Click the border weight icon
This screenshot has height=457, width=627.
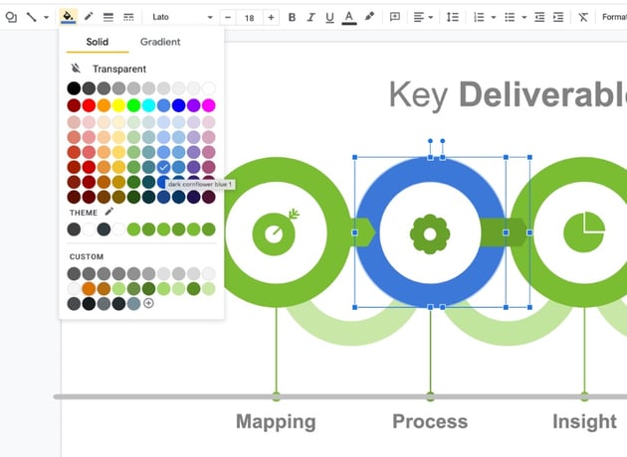108,17
